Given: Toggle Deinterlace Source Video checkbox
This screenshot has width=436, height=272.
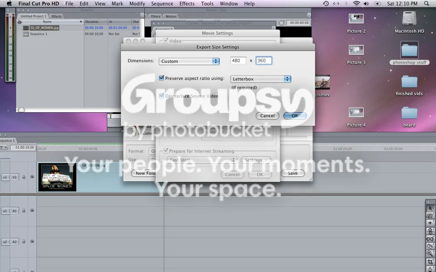Looking at the screenshot, I should [x=161, y=96].
